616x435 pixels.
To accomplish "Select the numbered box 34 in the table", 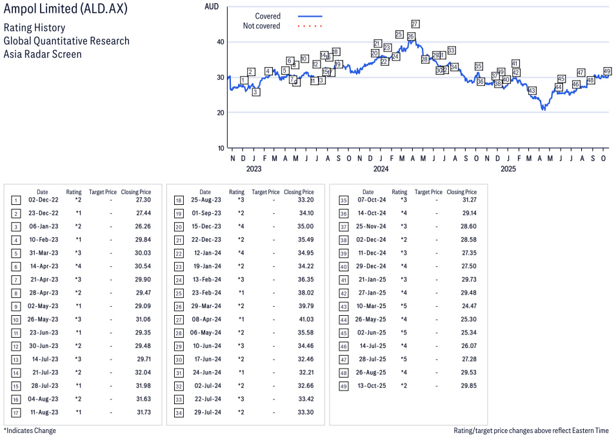I will click(x=178, y=412).
